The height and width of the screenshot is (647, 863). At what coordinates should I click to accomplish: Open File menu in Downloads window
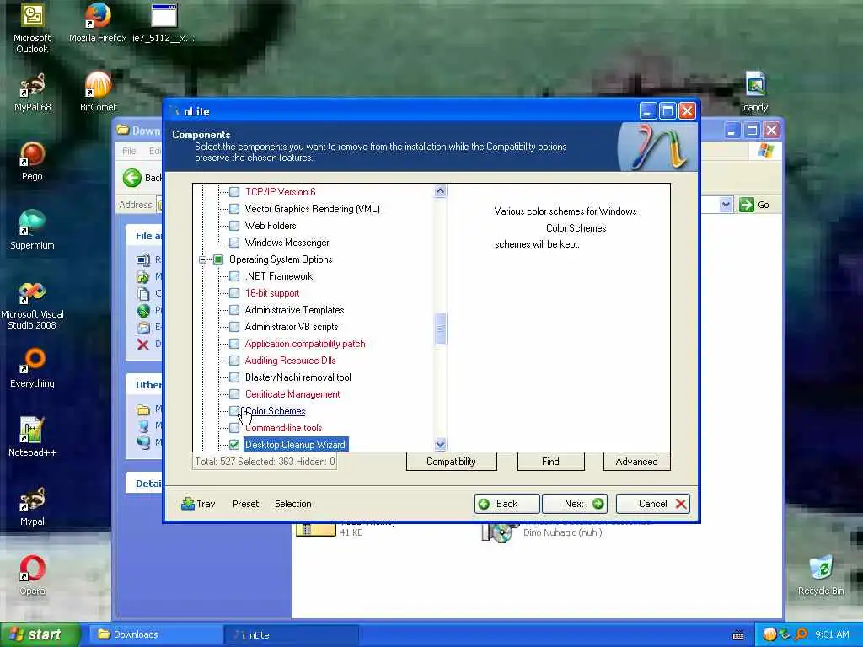pos(129,151)
